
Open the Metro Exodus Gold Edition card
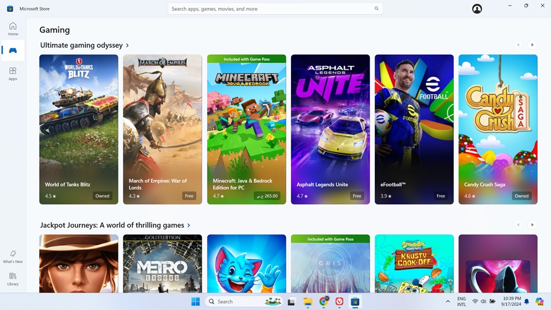163,264
